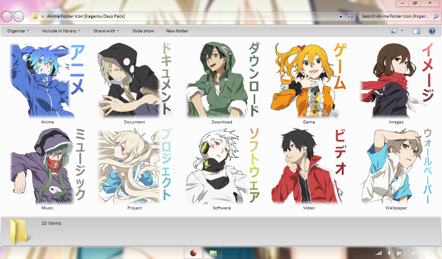Click the taskbar clock 8:11 PM
This screenshot has width=442, height=259.
420,253
